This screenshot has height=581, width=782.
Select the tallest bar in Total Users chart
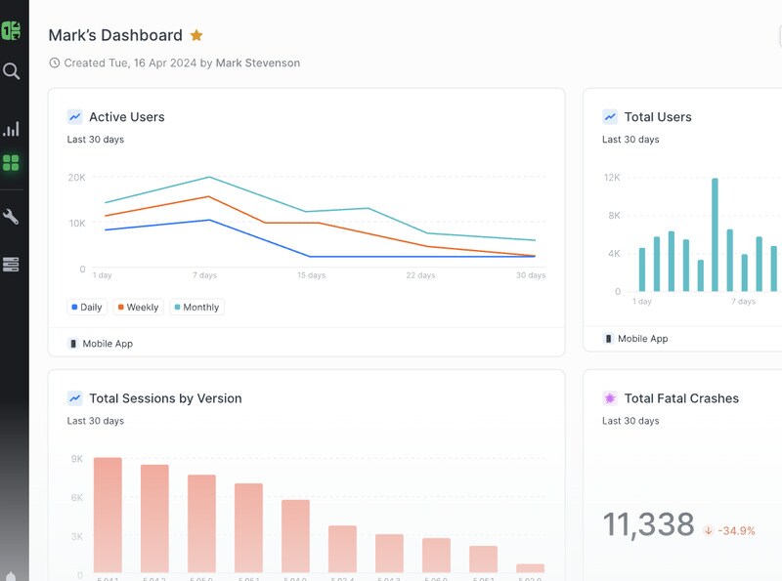(x=715, y=234)
